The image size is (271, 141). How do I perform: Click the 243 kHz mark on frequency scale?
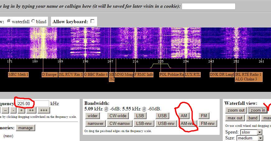(211, 61)
